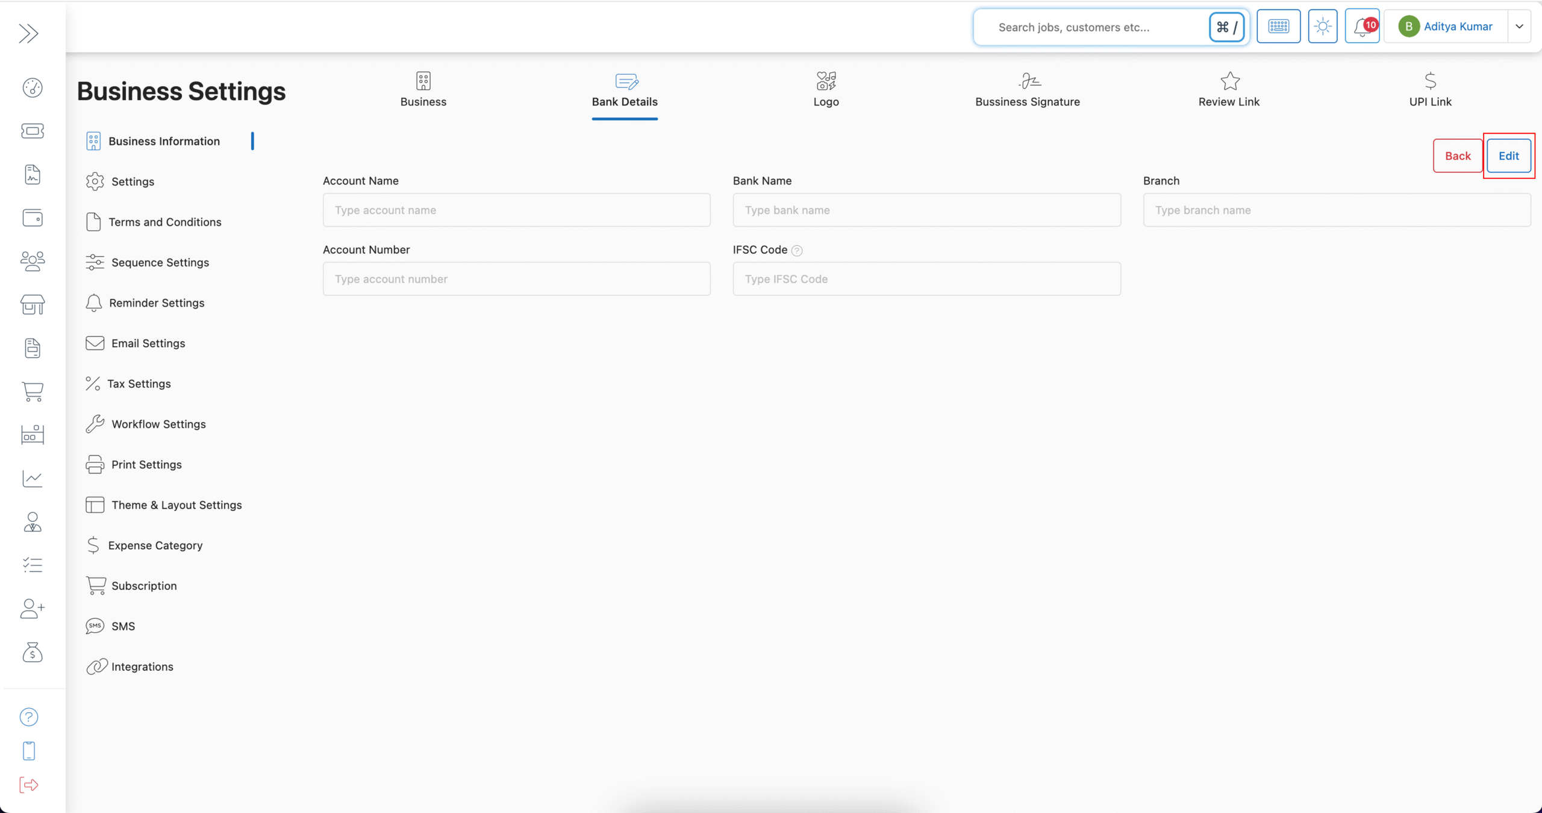The height and width of the screenshot is (813, 1542).
Task: Open the Bussiness Signature tab
Action: (x=1028, y=90)
